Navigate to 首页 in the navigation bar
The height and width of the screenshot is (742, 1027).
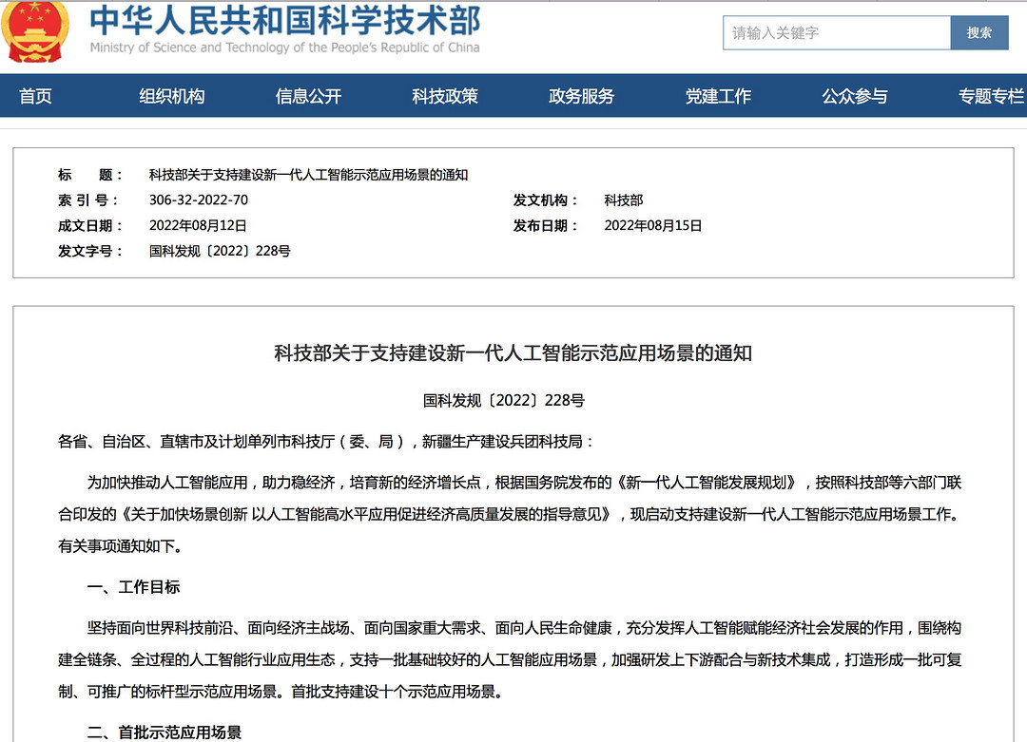point(35,96)
